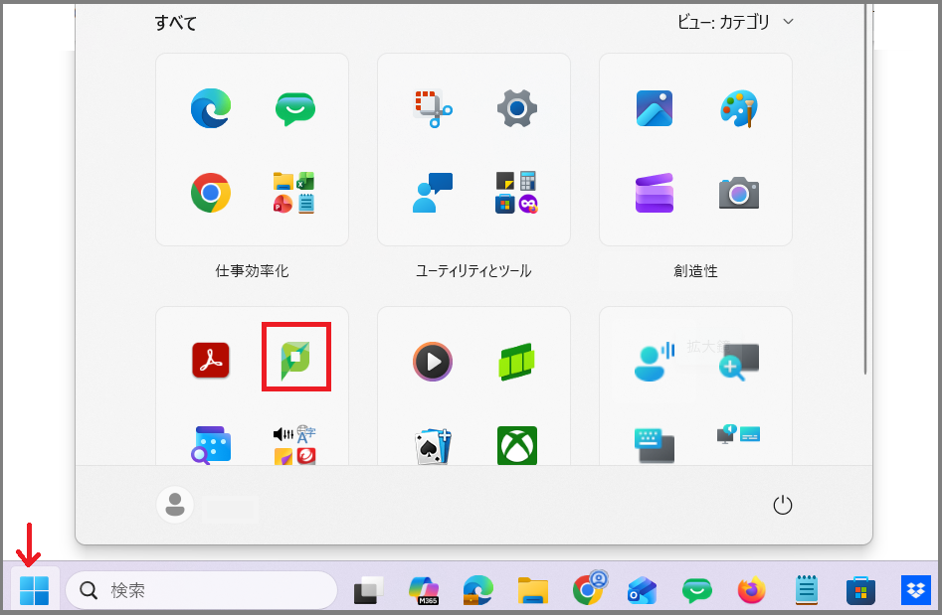Open the Solitaire cards icon
942x615 pixels.
click(x=433, y=446)
